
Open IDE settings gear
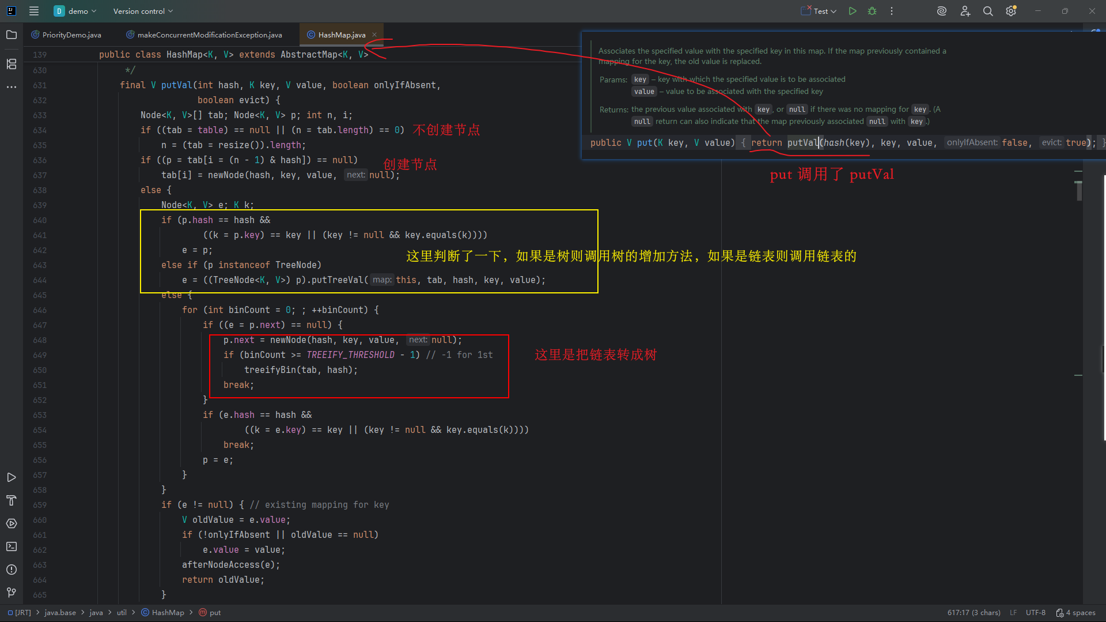tap(1011, 11)
